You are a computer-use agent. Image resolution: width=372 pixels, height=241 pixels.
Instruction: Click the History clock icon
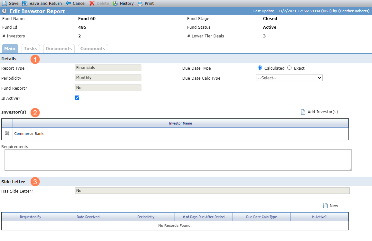[x=115, y=3]
